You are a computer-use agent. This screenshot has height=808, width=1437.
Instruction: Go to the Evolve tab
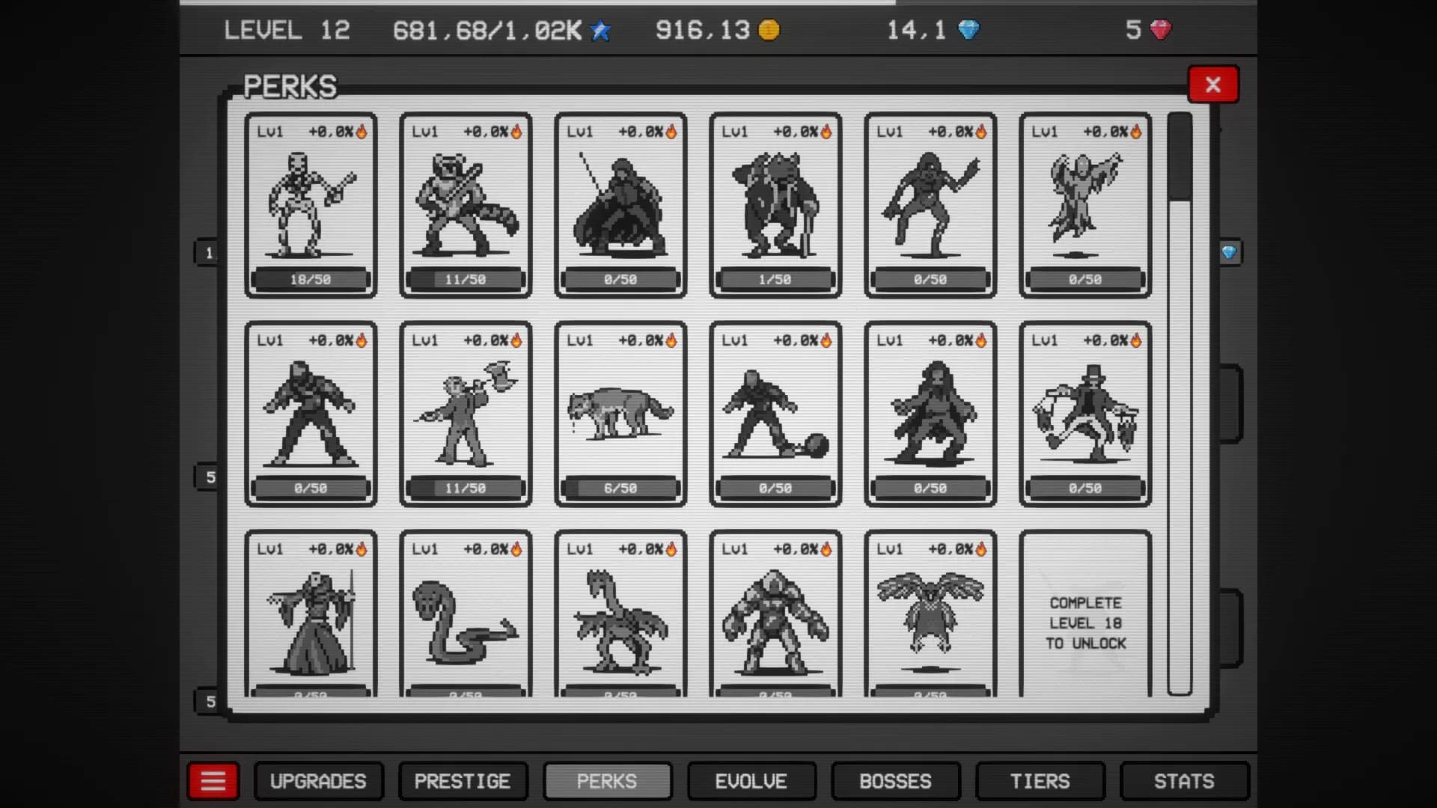pyautogui.click(x=751, y=781)
